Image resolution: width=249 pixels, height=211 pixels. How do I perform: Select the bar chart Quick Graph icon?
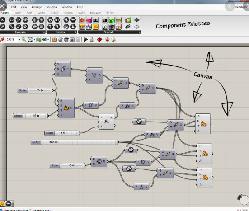point(105,20)
